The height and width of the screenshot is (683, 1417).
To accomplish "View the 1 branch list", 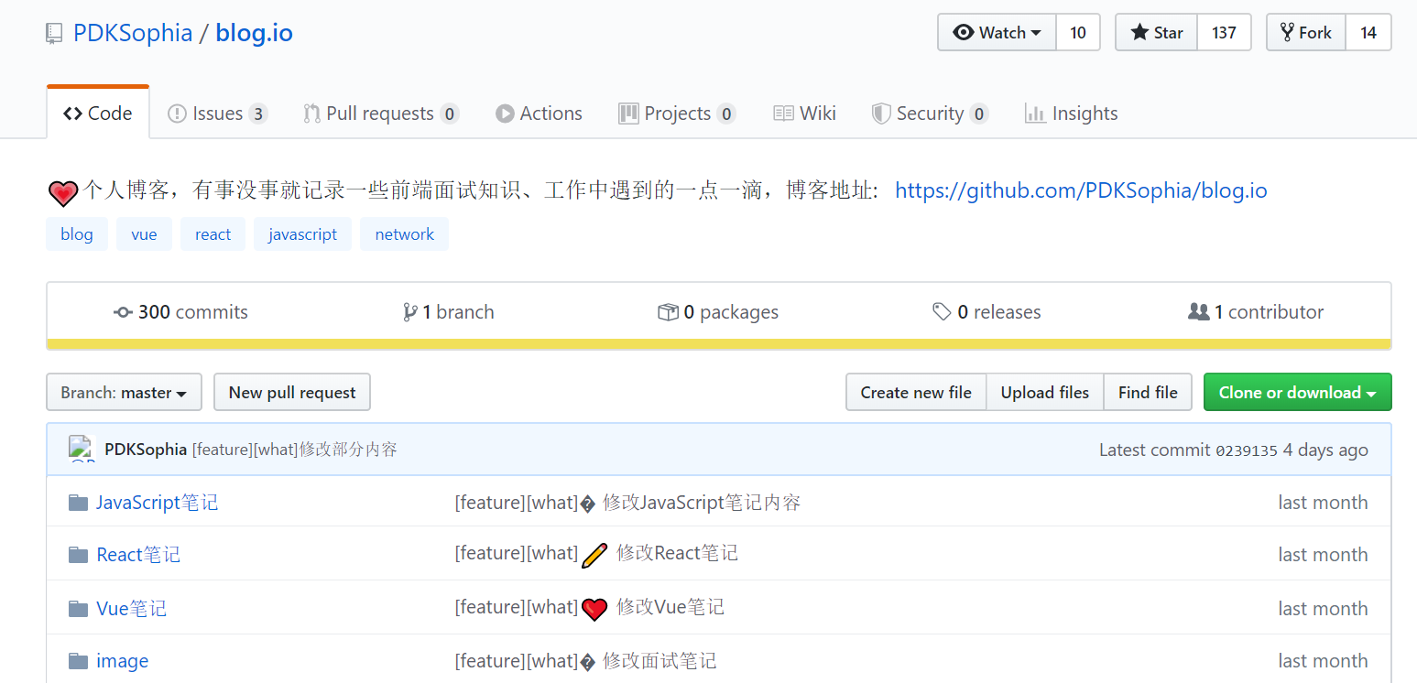I will [x=449, y=312].
